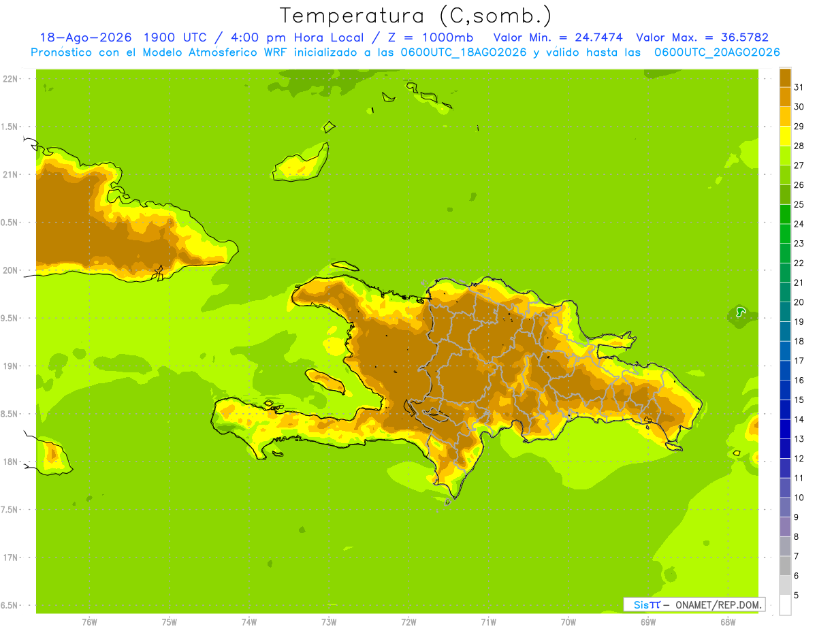Image resolution: width=817 pixels, height=631 pixels.
Task: Pick the teal legend swatch between 19 and 20
Action: pyautogui.click(x=785, y=312)
